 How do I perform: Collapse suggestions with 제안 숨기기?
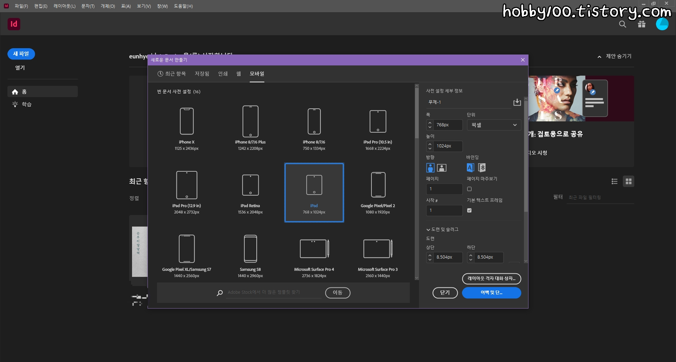tap(614, 56)
